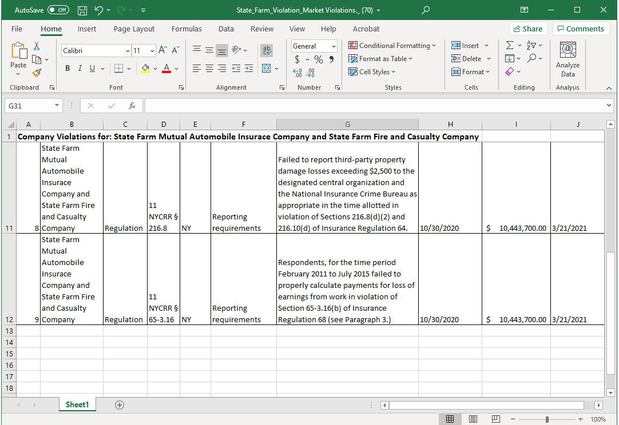Open the Name Box dropdown arrow

point(57,105)
